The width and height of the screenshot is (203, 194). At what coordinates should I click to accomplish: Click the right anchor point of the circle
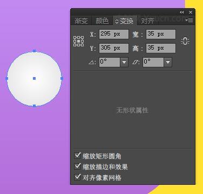click(x=62, y=79)
